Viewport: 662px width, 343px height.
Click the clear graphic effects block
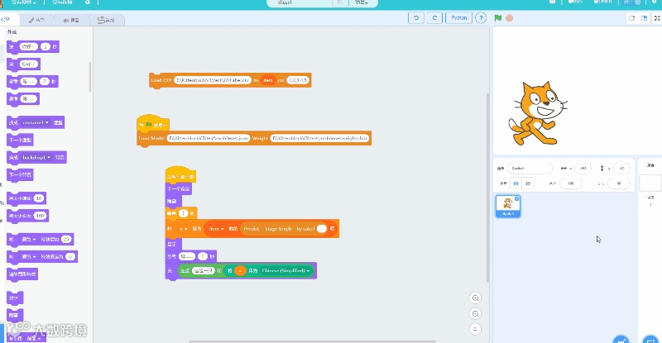tap(23, 274)
